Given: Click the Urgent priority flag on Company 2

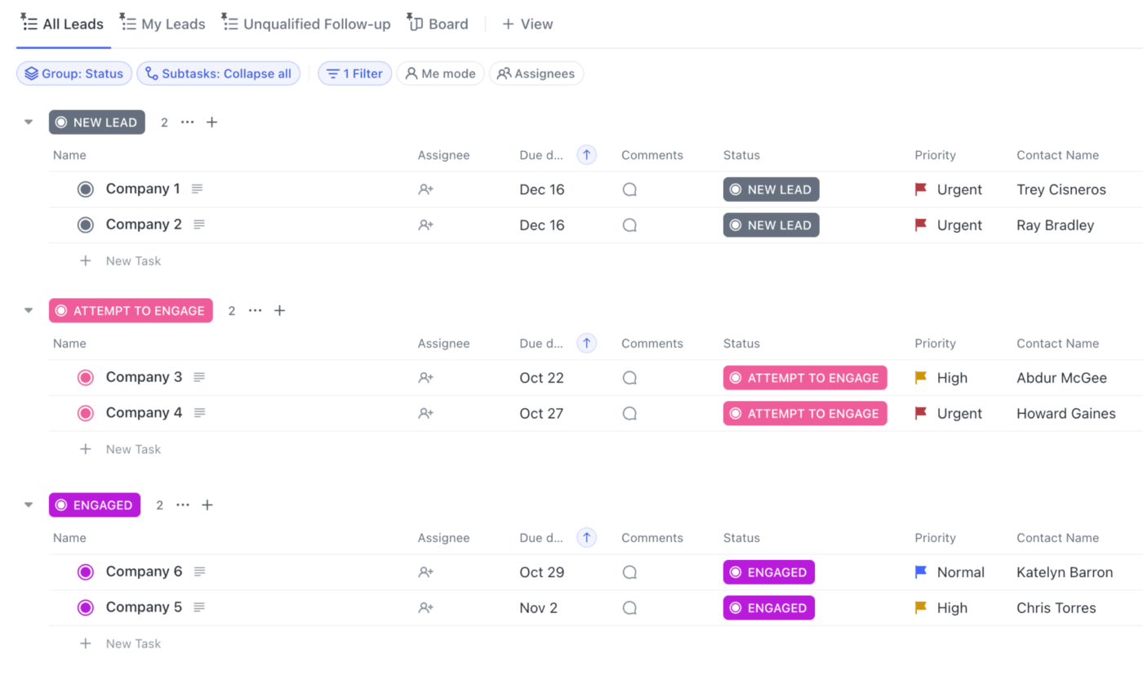Looking at the screenshot, I should tap(922, 224).
